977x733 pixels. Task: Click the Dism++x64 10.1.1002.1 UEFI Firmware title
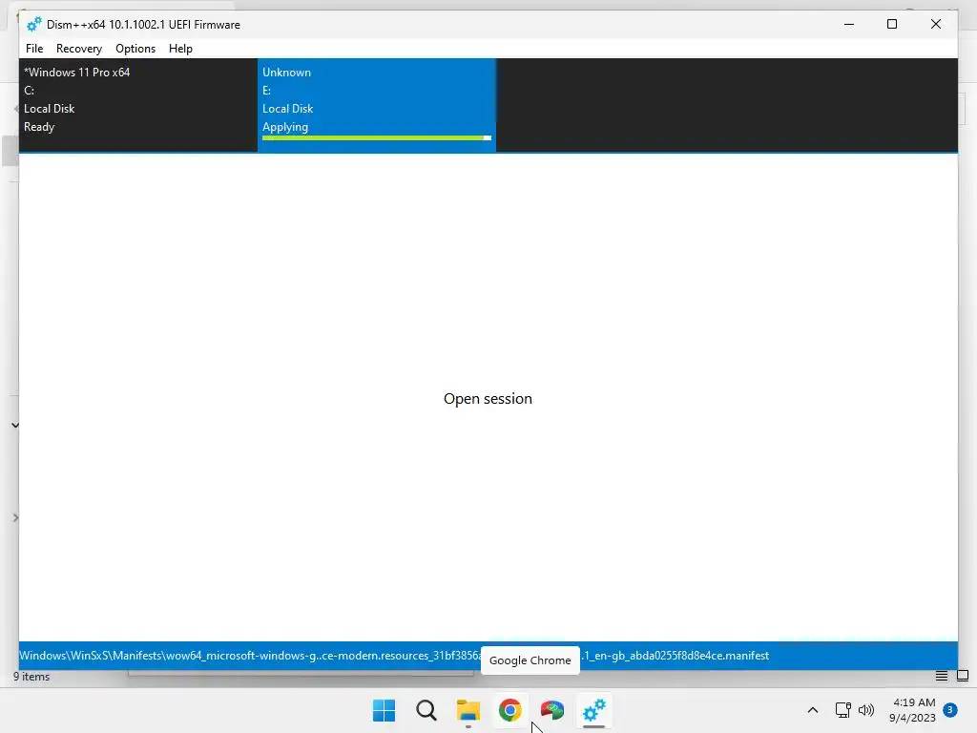[x=143, y=25]
